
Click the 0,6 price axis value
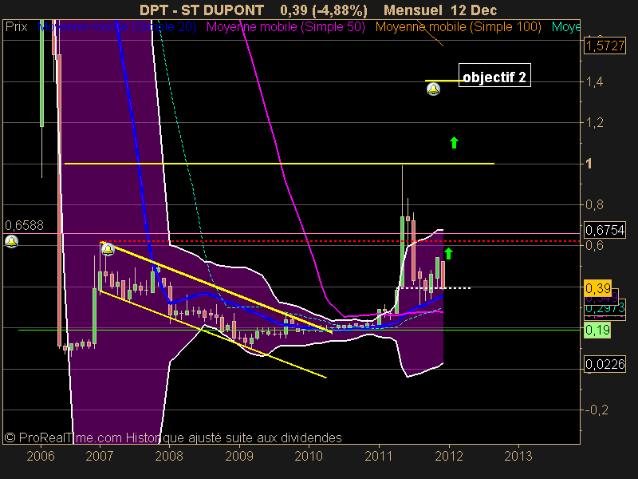[594, 246]
